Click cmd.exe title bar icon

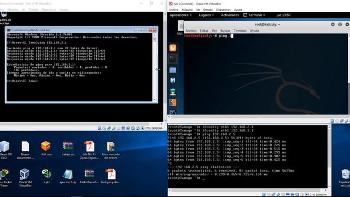9,30
